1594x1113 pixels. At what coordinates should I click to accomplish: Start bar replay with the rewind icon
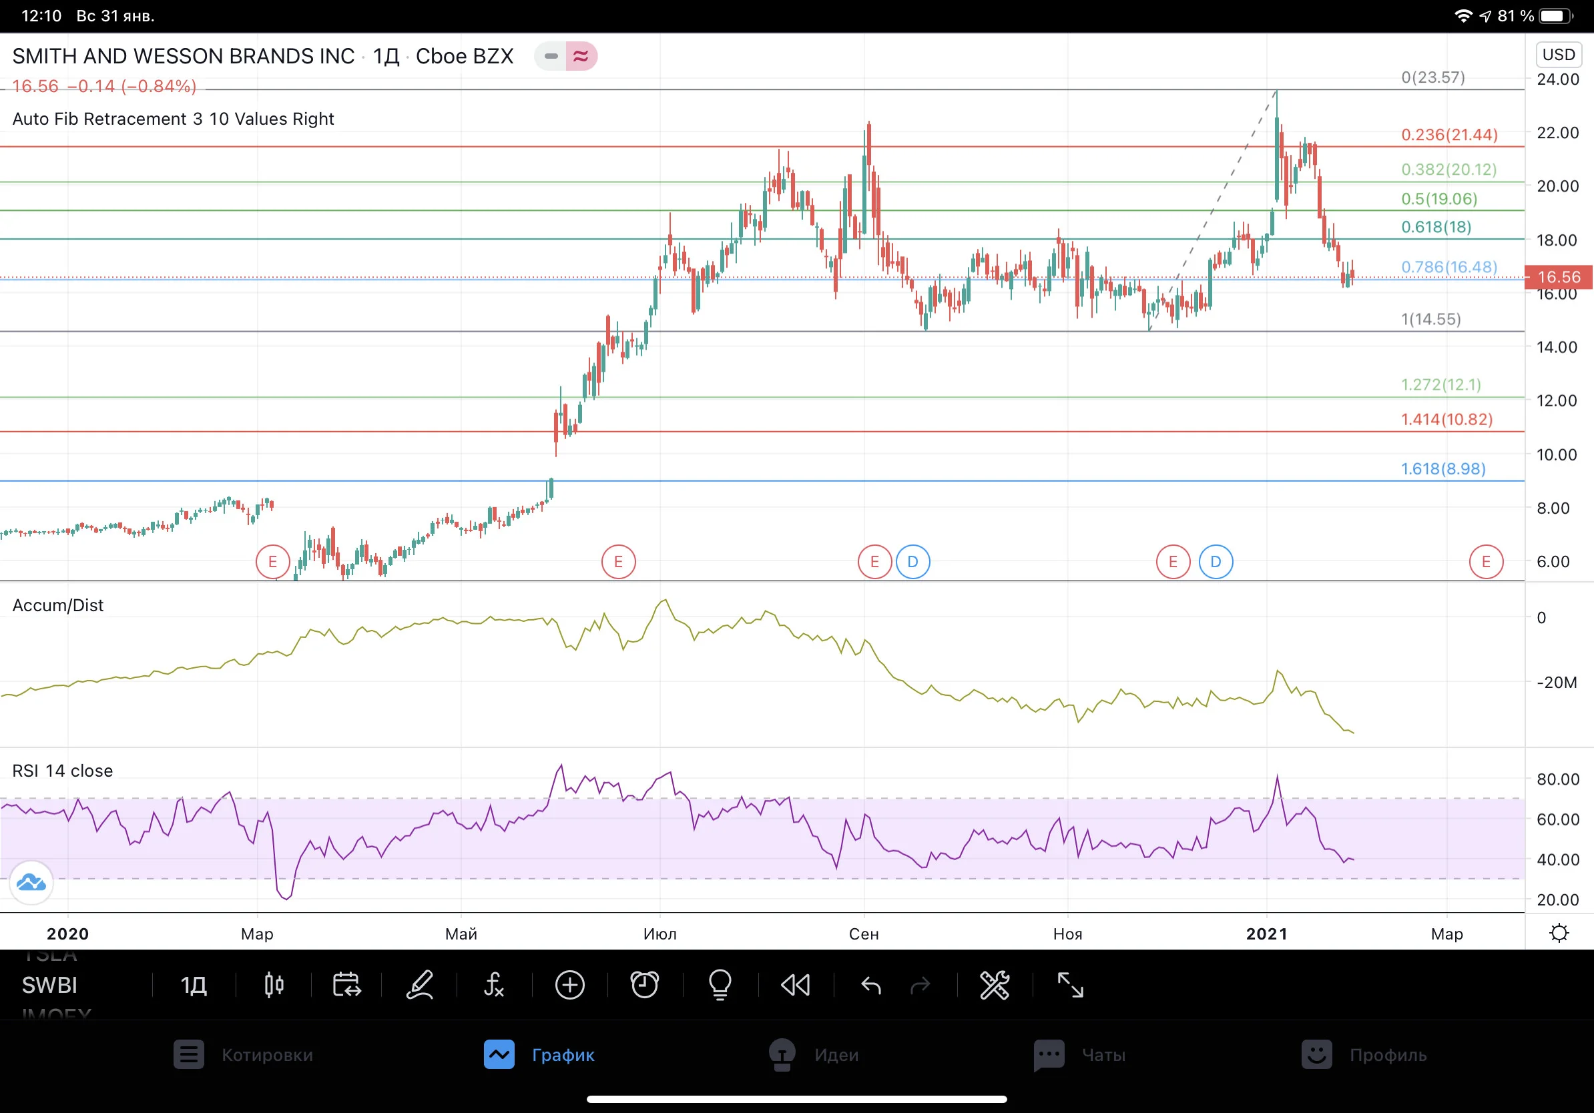[x=796, y=985]
